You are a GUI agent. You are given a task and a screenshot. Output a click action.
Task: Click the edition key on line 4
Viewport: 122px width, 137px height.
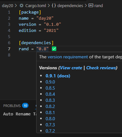(x=28, y=31)
